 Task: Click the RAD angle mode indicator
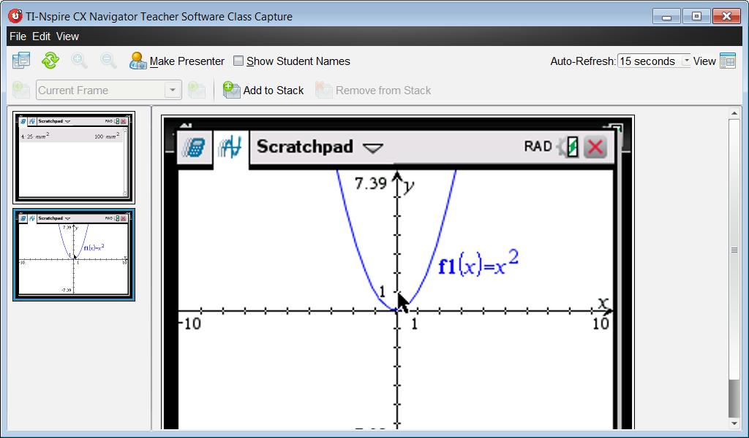tap(538, 146)
